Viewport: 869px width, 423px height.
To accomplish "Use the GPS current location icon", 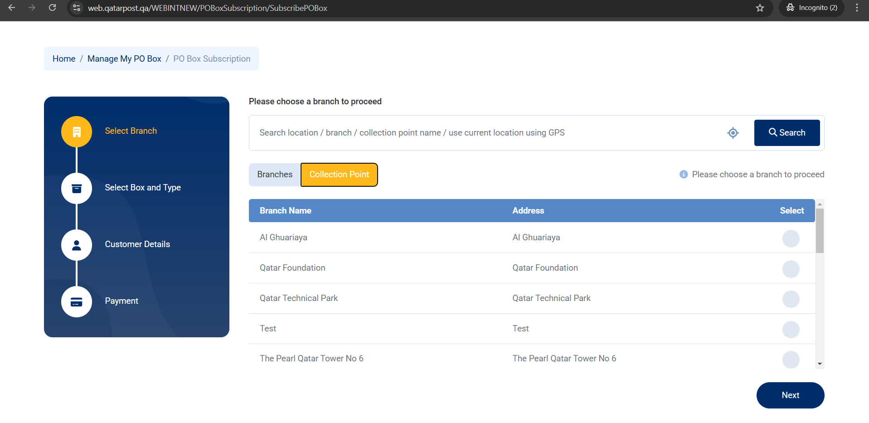I will point(733,133).
